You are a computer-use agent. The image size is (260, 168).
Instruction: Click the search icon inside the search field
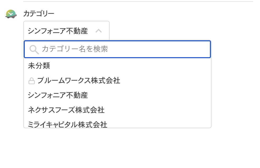coord(34,49)
